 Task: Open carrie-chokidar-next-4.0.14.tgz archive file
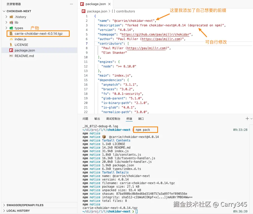coord(38,33)
